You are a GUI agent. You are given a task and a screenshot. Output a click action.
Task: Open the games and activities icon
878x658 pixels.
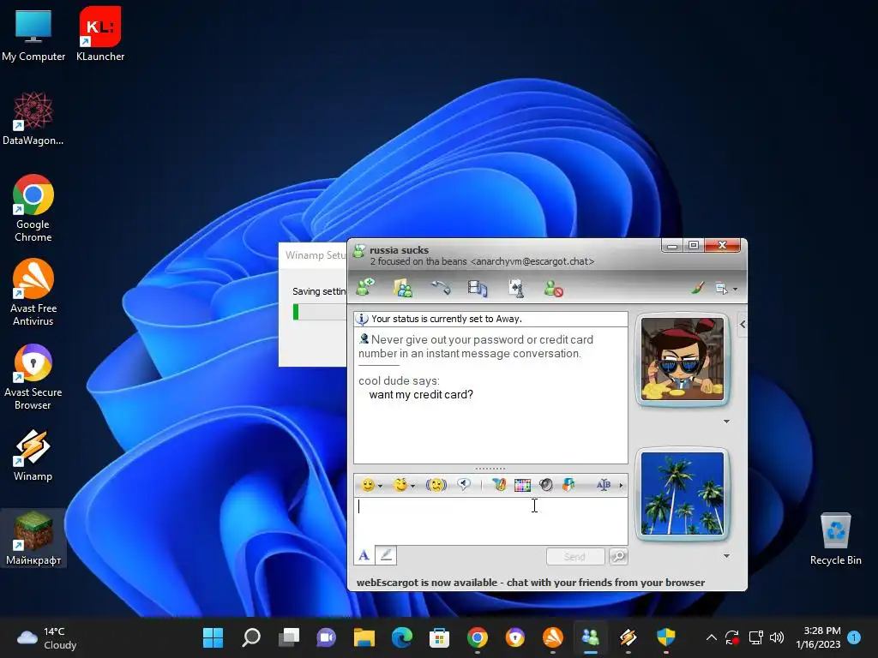pos(515,288)
